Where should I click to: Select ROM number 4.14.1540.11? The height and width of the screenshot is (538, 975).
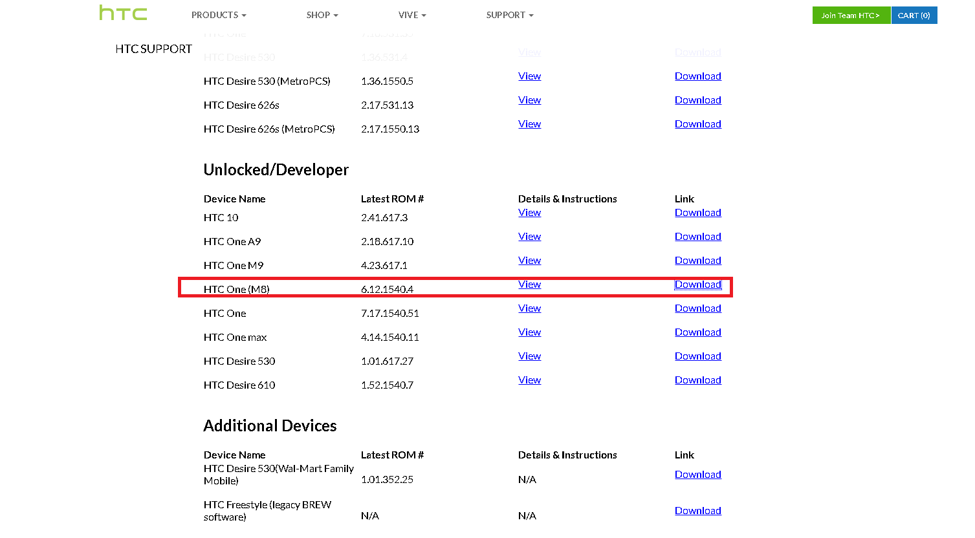[x=390, y=338]
